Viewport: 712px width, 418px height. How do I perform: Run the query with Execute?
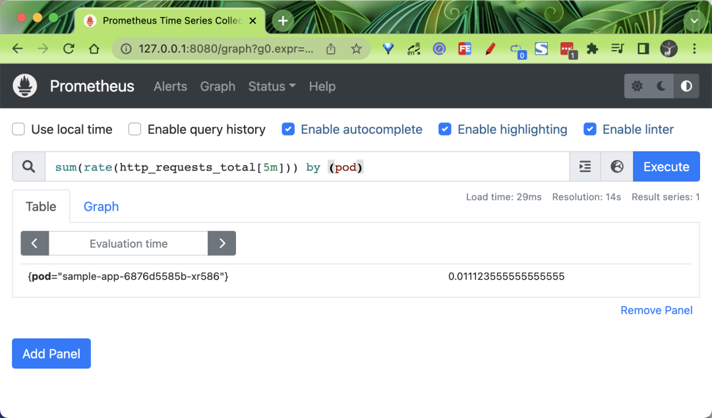(666, 167)
